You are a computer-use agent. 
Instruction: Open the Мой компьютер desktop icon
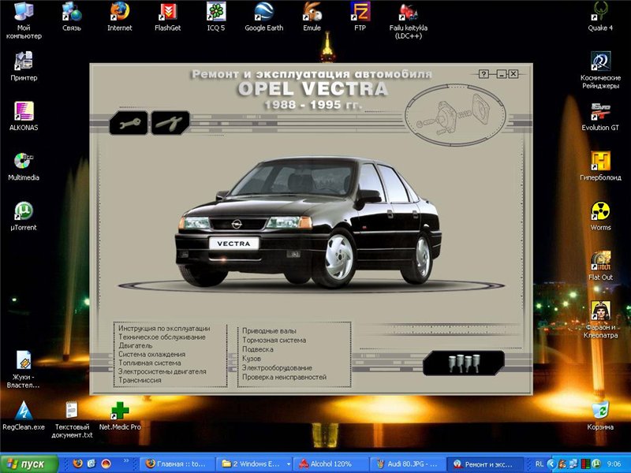(x=24, y=20)
